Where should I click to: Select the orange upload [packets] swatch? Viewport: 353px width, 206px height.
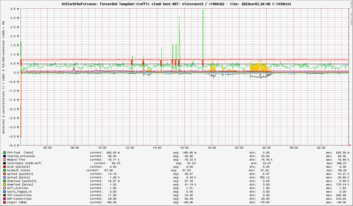5,174
